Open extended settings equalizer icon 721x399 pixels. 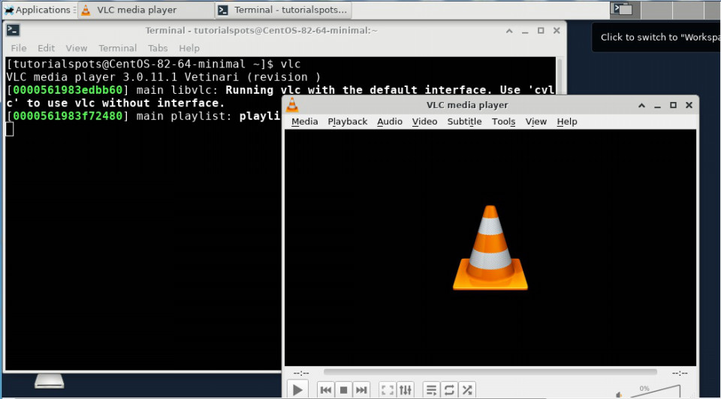tap(406, 390)
